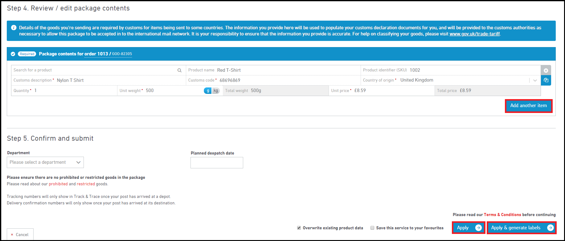Duplicate the item using the copy icon
Viewport: 565px width, 241px height.
coord(546,80)
